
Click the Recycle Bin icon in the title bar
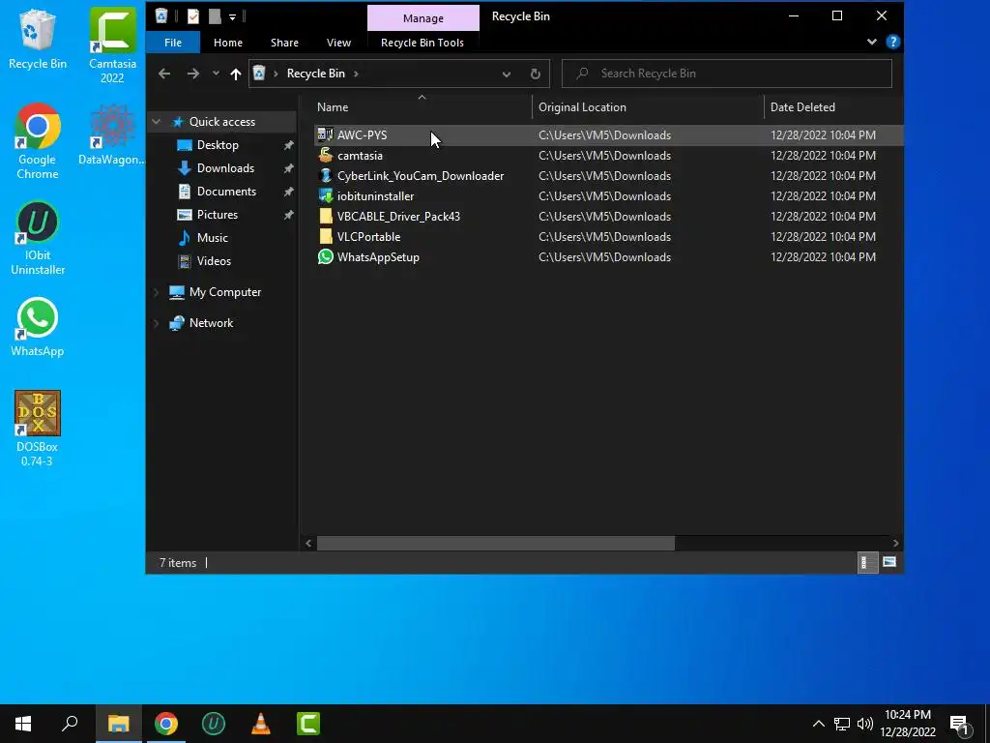161,15
